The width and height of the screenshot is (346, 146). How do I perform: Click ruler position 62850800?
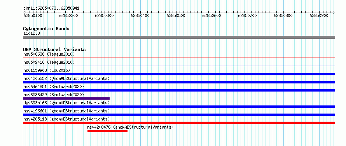click(283, 15)
